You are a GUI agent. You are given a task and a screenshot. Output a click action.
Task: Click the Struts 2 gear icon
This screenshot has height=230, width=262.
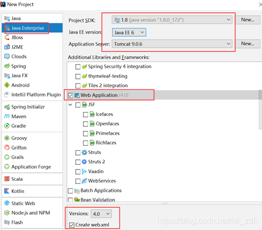[84, 162]
